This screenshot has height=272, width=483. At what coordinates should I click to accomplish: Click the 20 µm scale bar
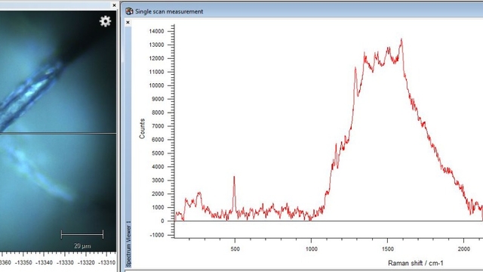click(x=82, y=235)
